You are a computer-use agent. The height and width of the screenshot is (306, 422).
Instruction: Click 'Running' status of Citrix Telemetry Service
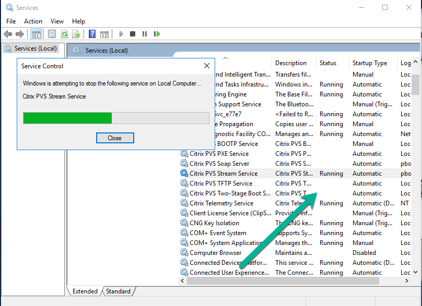pos(331,203)
